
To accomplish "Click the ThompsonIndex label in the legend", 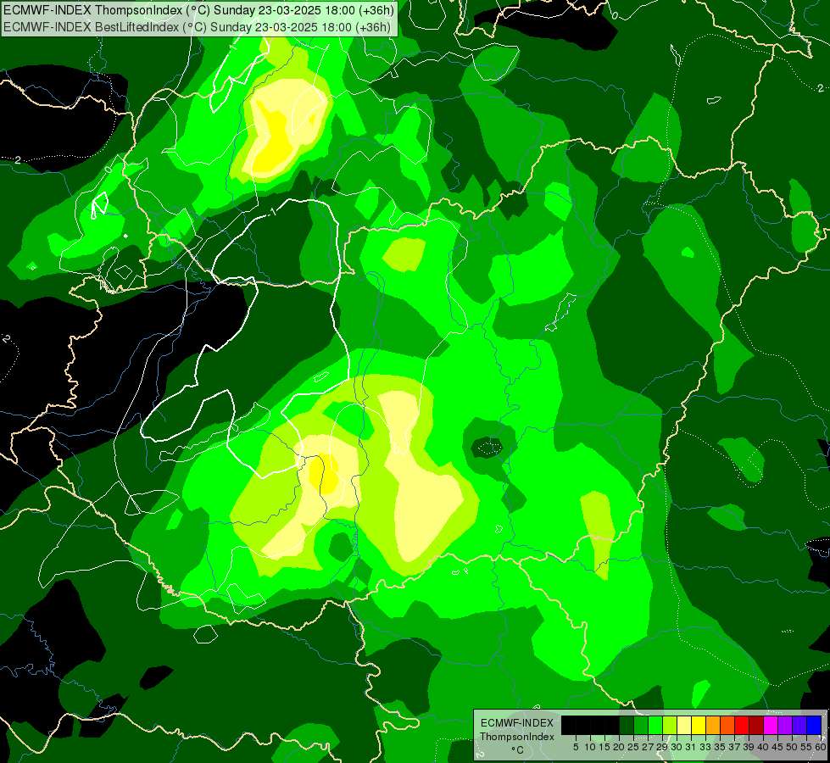I will pos(517,737).
